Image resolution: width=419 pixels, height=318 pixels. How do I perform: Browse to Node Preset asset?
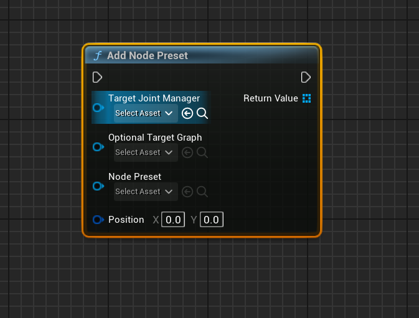tap(202, 192)
